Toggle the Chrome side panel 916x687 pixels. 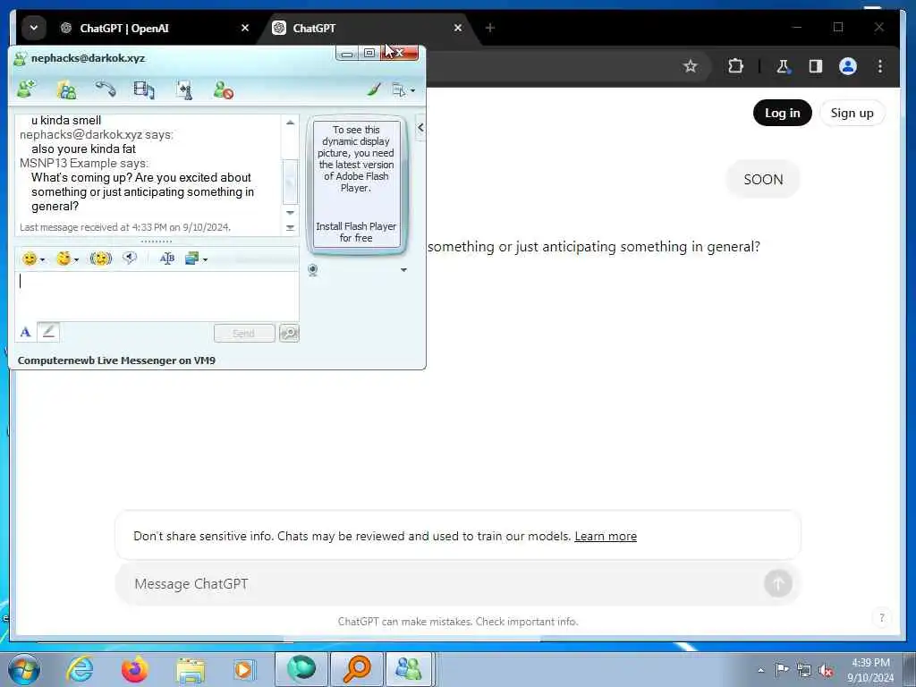(816, 66)
